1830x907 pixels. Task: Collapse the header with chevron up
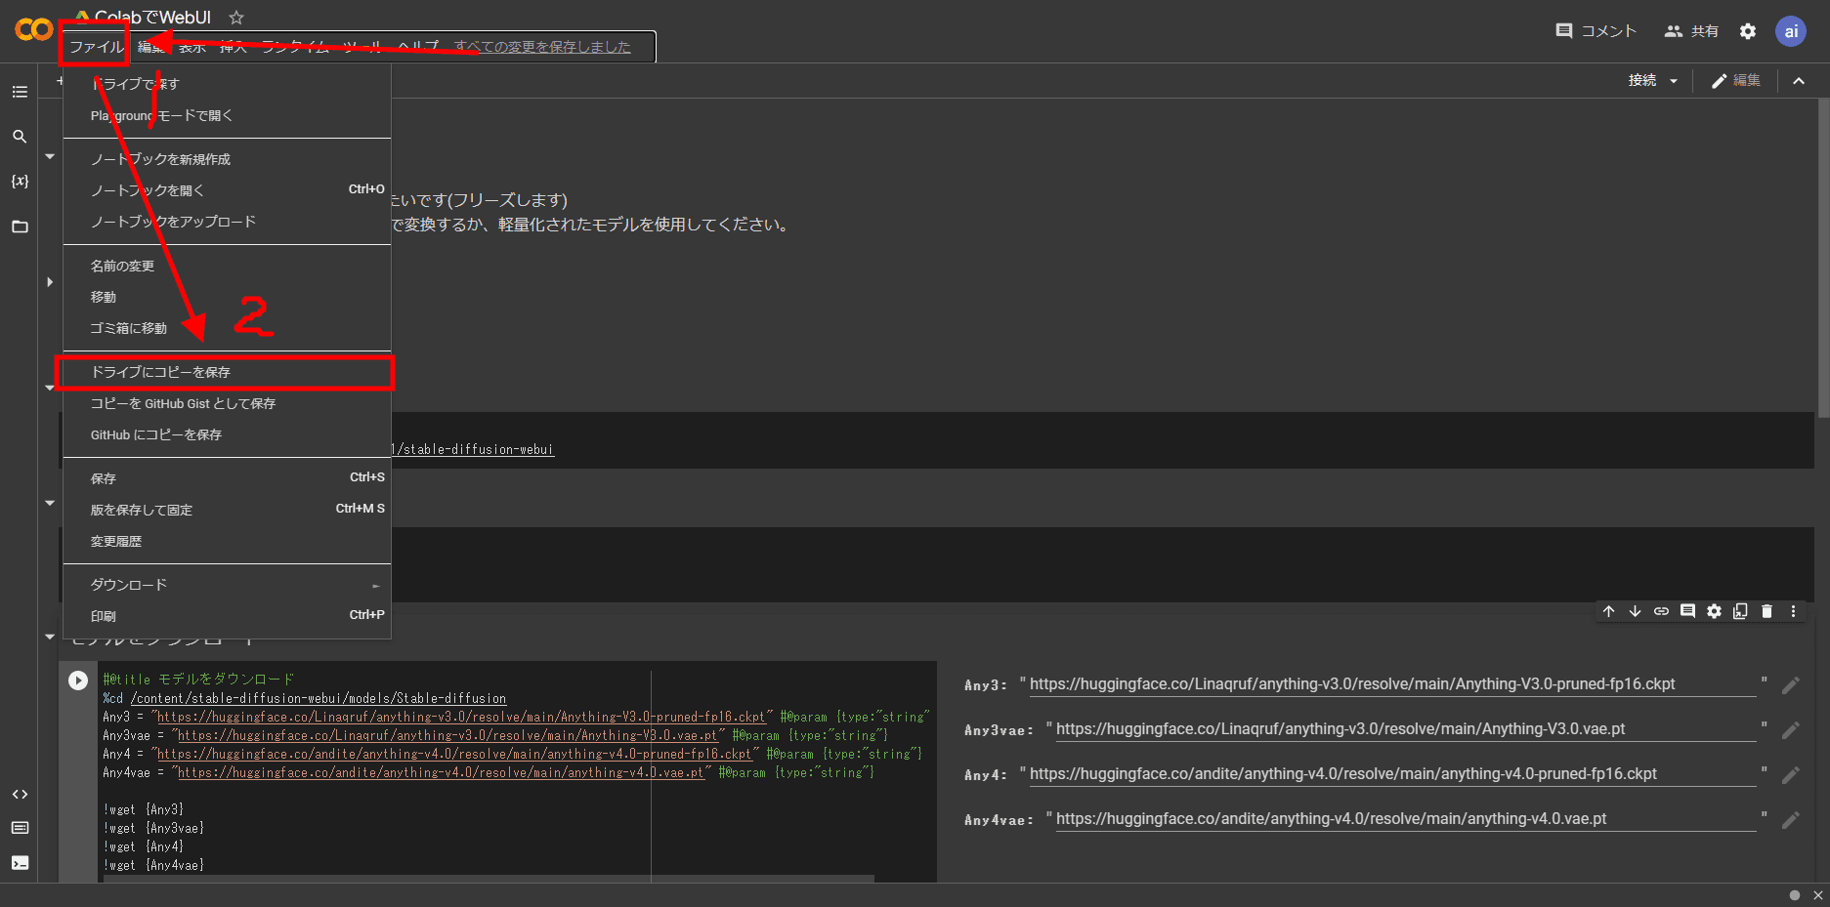tap(1799, 81)
